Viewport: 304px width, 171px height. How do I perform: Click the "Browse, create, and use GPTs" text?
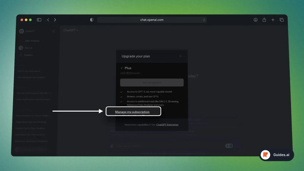point(142,96)
